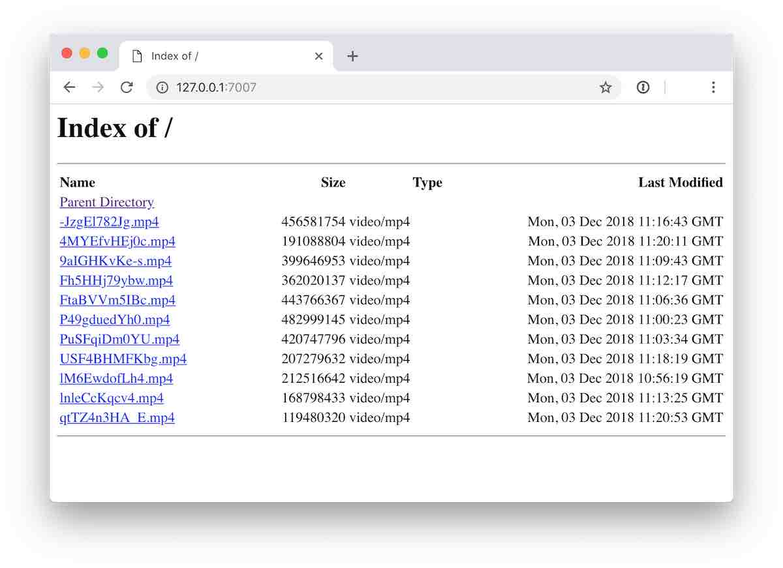Click the Name column header
The image size is (783, 568).
pos(78,183)
